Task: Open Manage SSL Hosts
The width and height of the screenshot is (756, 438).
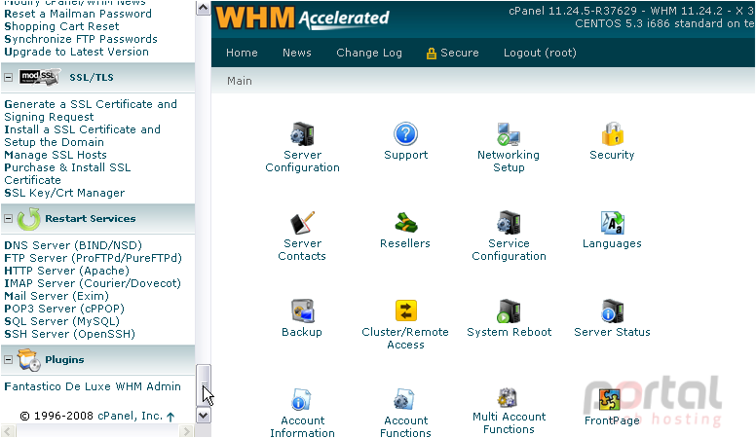Action: tap(56, 155)
